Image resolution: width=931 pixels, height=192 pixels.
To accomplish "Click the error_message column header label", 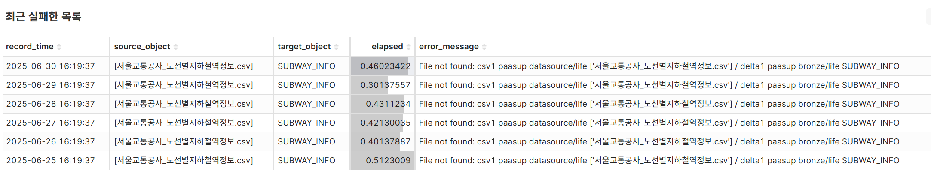I will 449,46.
